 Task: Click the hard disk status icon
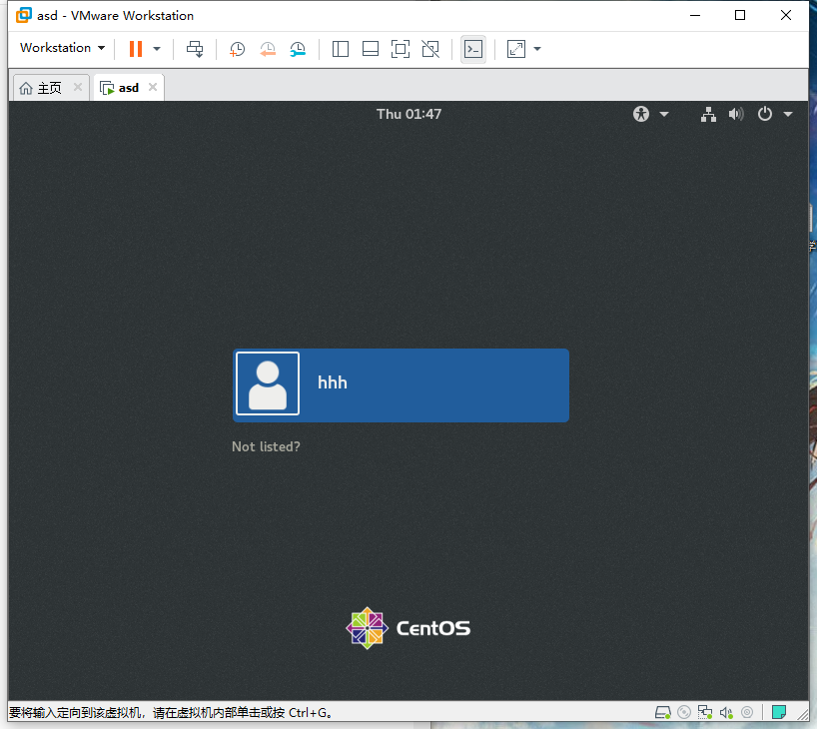pyautogui.click(x=663, y=712)
